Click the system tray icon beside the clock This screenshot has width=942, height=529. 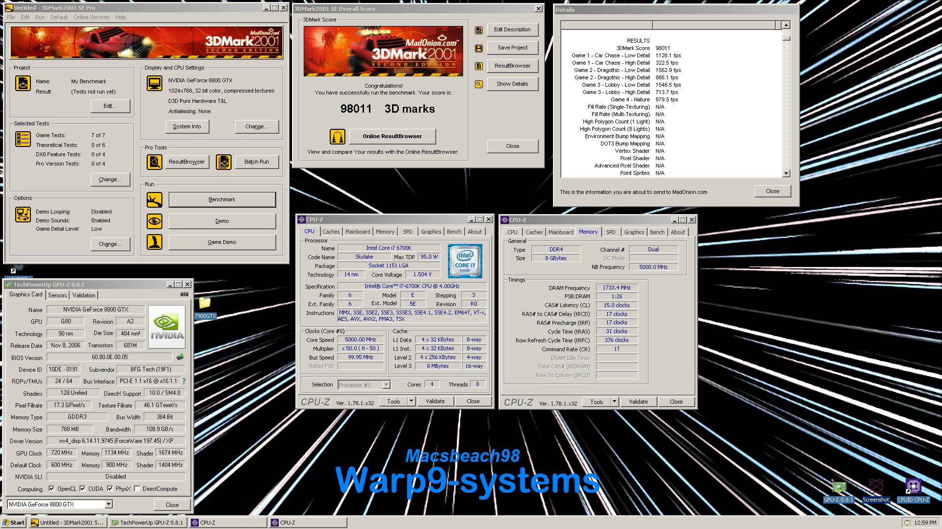(x=907, y=523)
